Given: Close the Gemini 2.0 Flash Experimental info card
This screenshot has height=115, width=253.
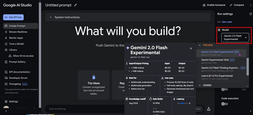Looking at the screenshot, I should click(191, 49).
